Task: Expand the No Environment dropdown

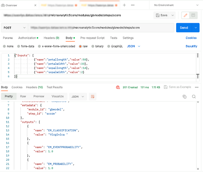Action: (176, 5)
